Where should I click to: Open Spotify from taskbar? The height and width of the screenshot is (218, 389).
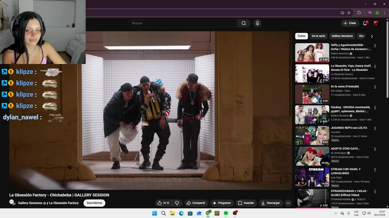226,213
